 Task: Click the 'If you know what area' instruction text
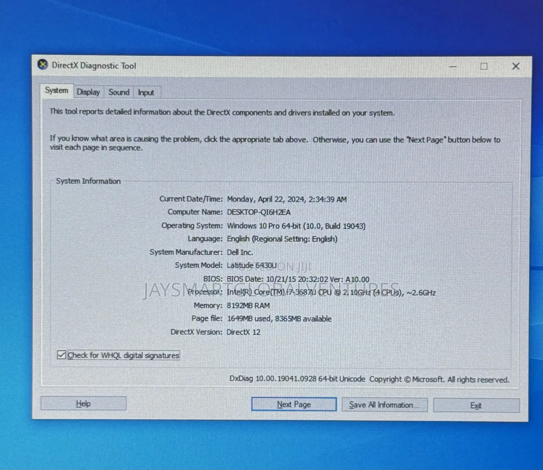[275, 143]
